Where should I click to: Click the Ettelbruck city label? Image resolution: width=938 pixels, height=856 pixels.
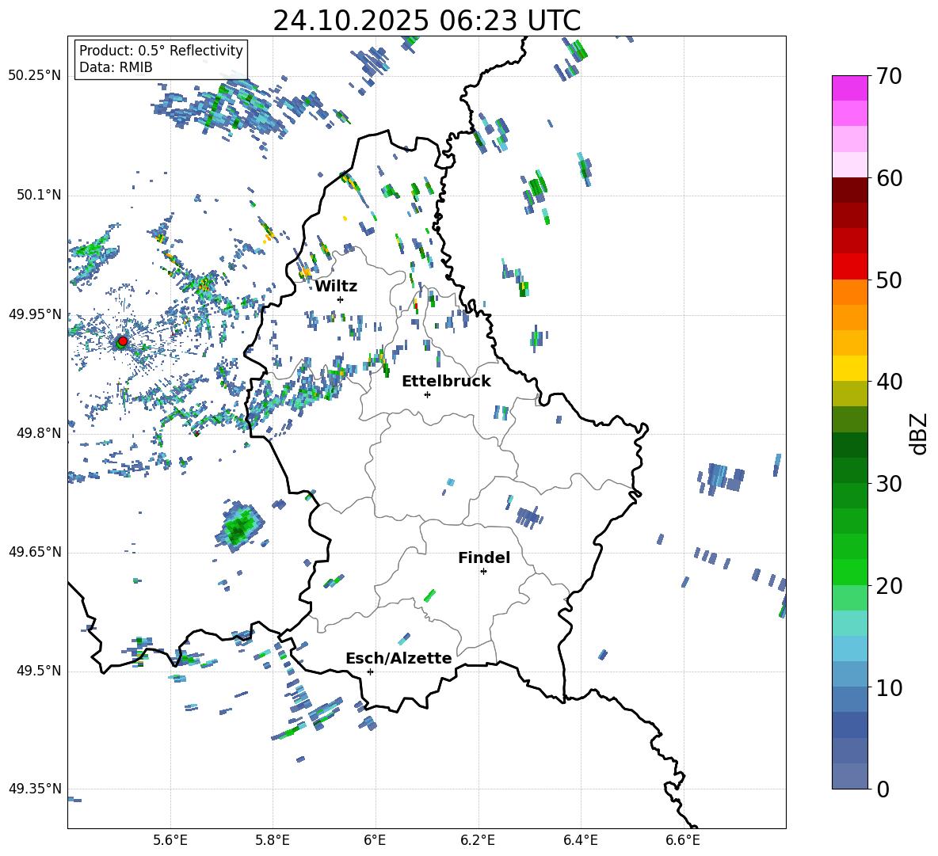click(446, 382)
